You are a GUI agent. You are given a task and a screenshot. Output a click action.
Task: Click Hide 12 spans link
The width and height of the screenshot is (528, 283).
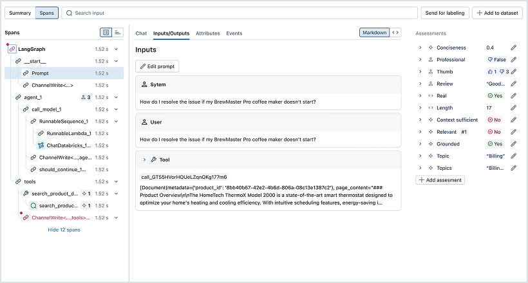pos(64,230)
